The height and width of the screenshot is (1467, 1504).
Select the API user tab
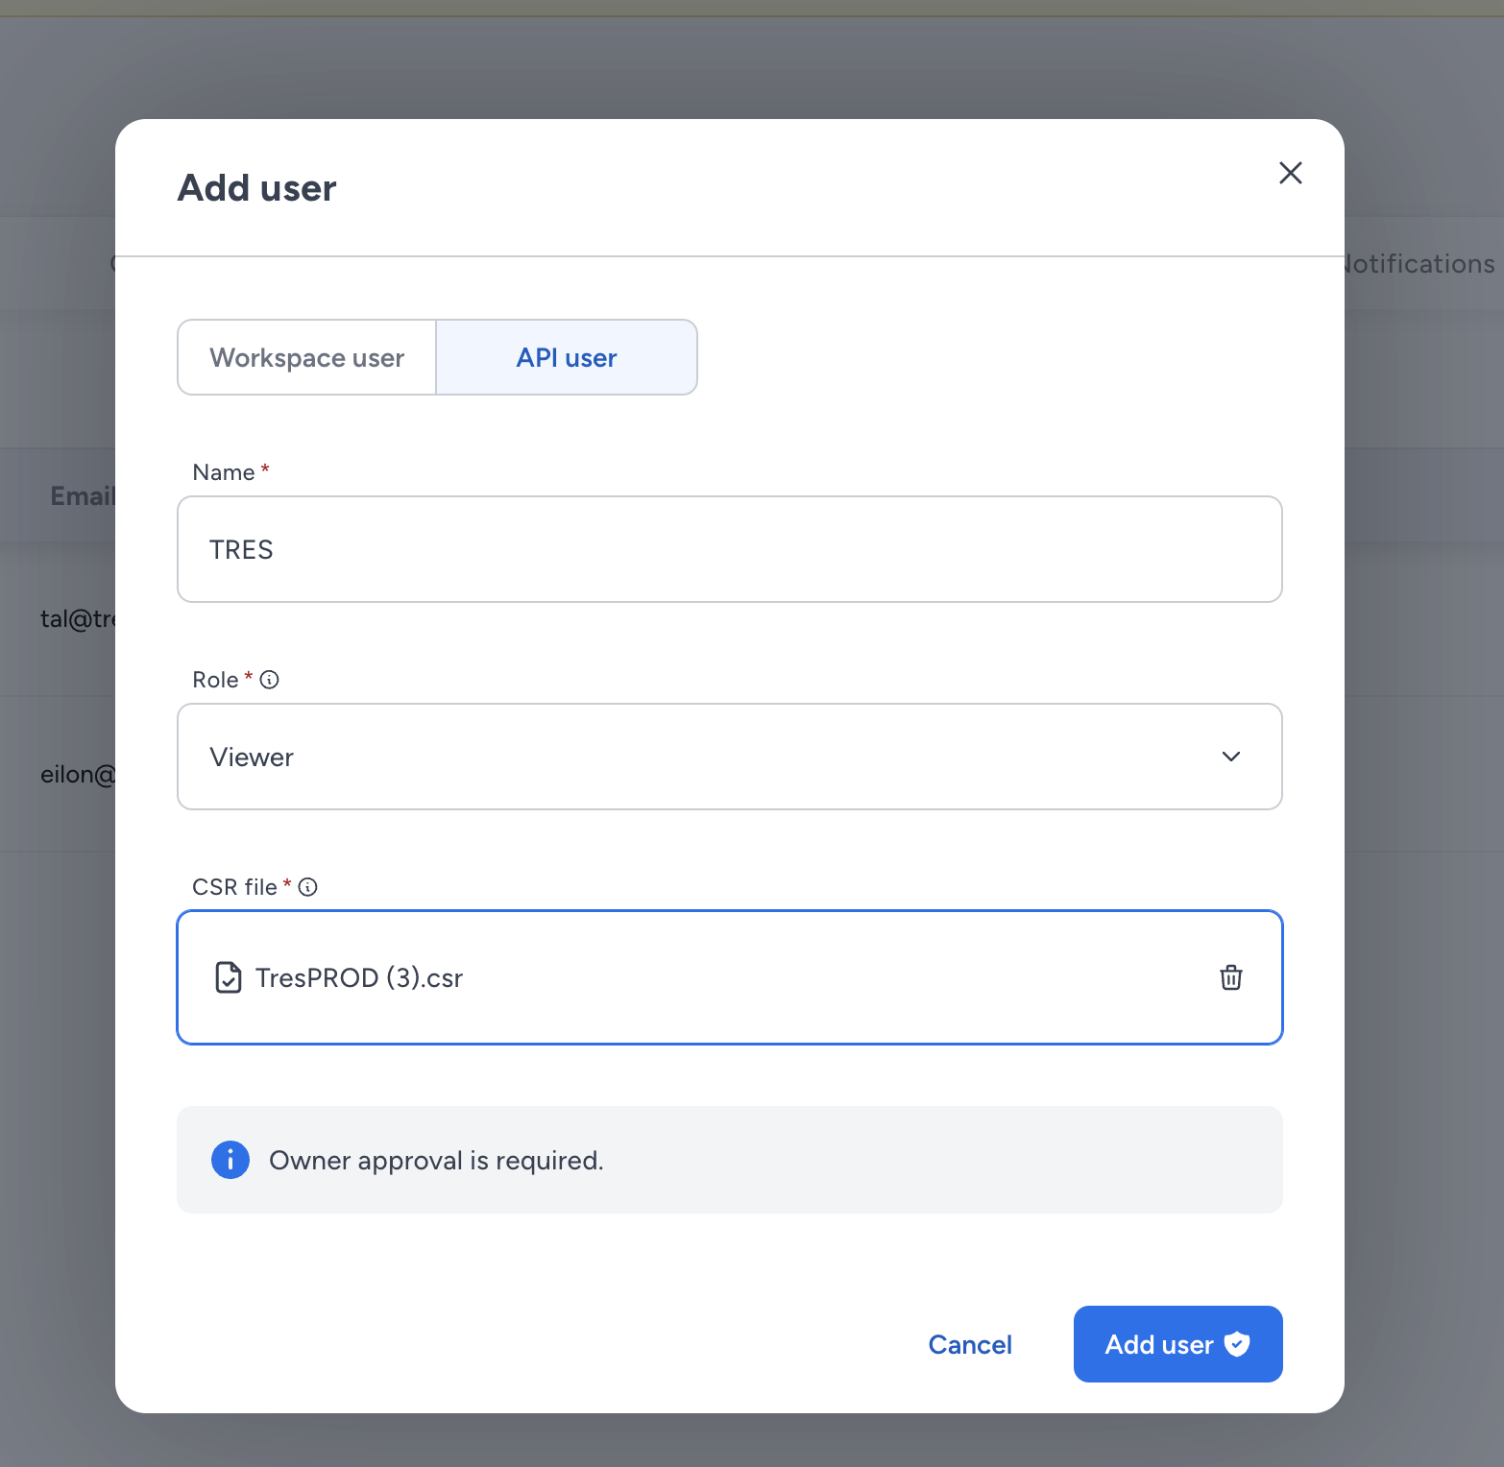(x=567, y=357)
